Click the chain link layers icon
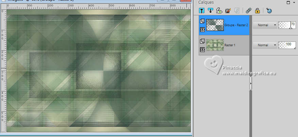Image resolution: width=298 pixels, height=137 pixels. 248,11
